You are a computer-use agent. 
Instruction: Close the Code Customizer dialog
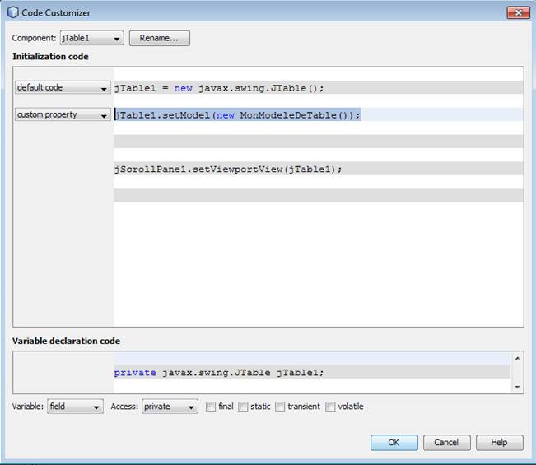[x=517, y=12]
